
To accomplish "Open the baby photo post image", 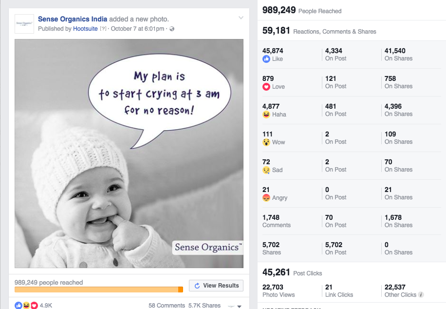I will pyautogui.click(x=129, y=154).
